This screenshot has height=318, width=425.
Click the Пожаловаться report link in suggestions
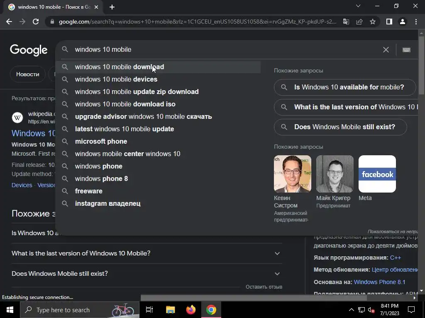pos(393,232)
